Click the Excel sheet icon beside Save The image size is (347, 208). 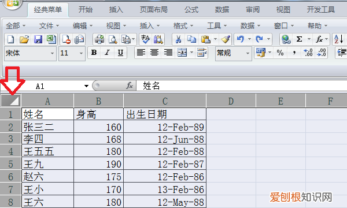pos(51,39)
